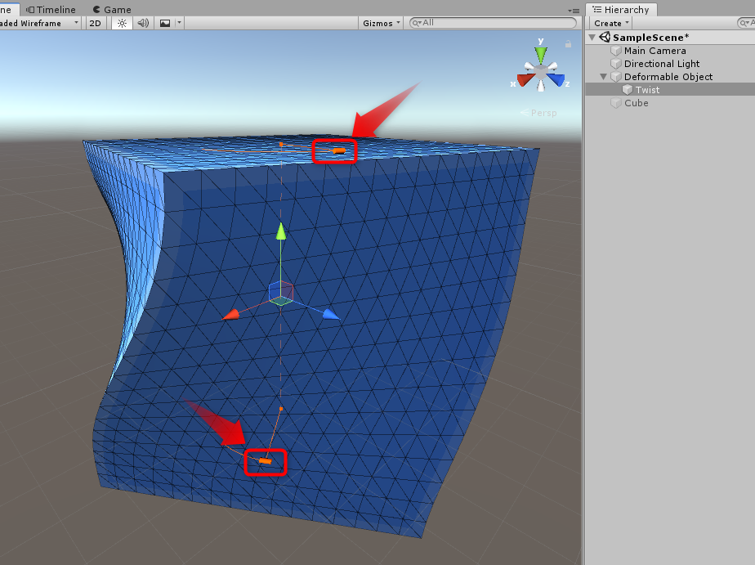This screenshot has width=755, height=565.
Task: Toggle 2D view mode
Action: pyautogui.click(x=96, y=23)
